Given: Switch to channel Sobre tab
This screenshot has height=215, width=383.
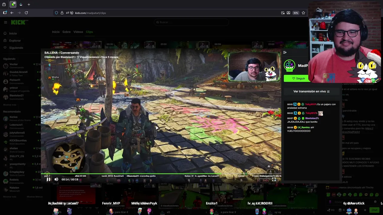Looking at the screenshot, I should tap(66, 32).
